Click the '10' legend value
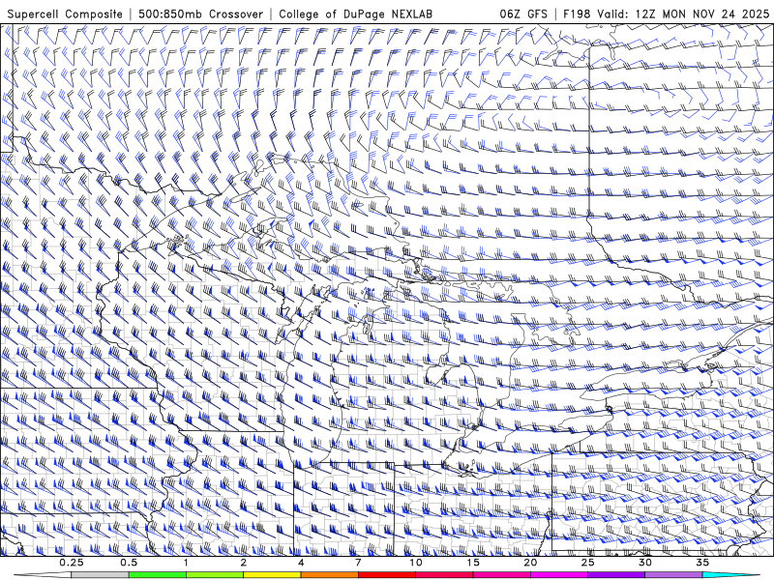Image resolution: width=774 pixels, height=580 pixels. 416,563
